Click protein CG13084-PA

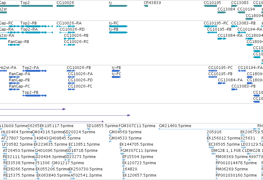pyautogui.click(x=230, y=80)
